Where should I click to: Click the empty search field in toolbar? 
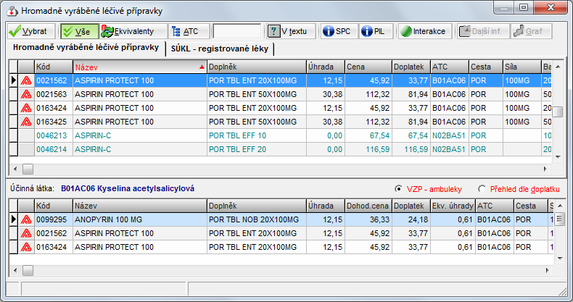click(236, 31)
